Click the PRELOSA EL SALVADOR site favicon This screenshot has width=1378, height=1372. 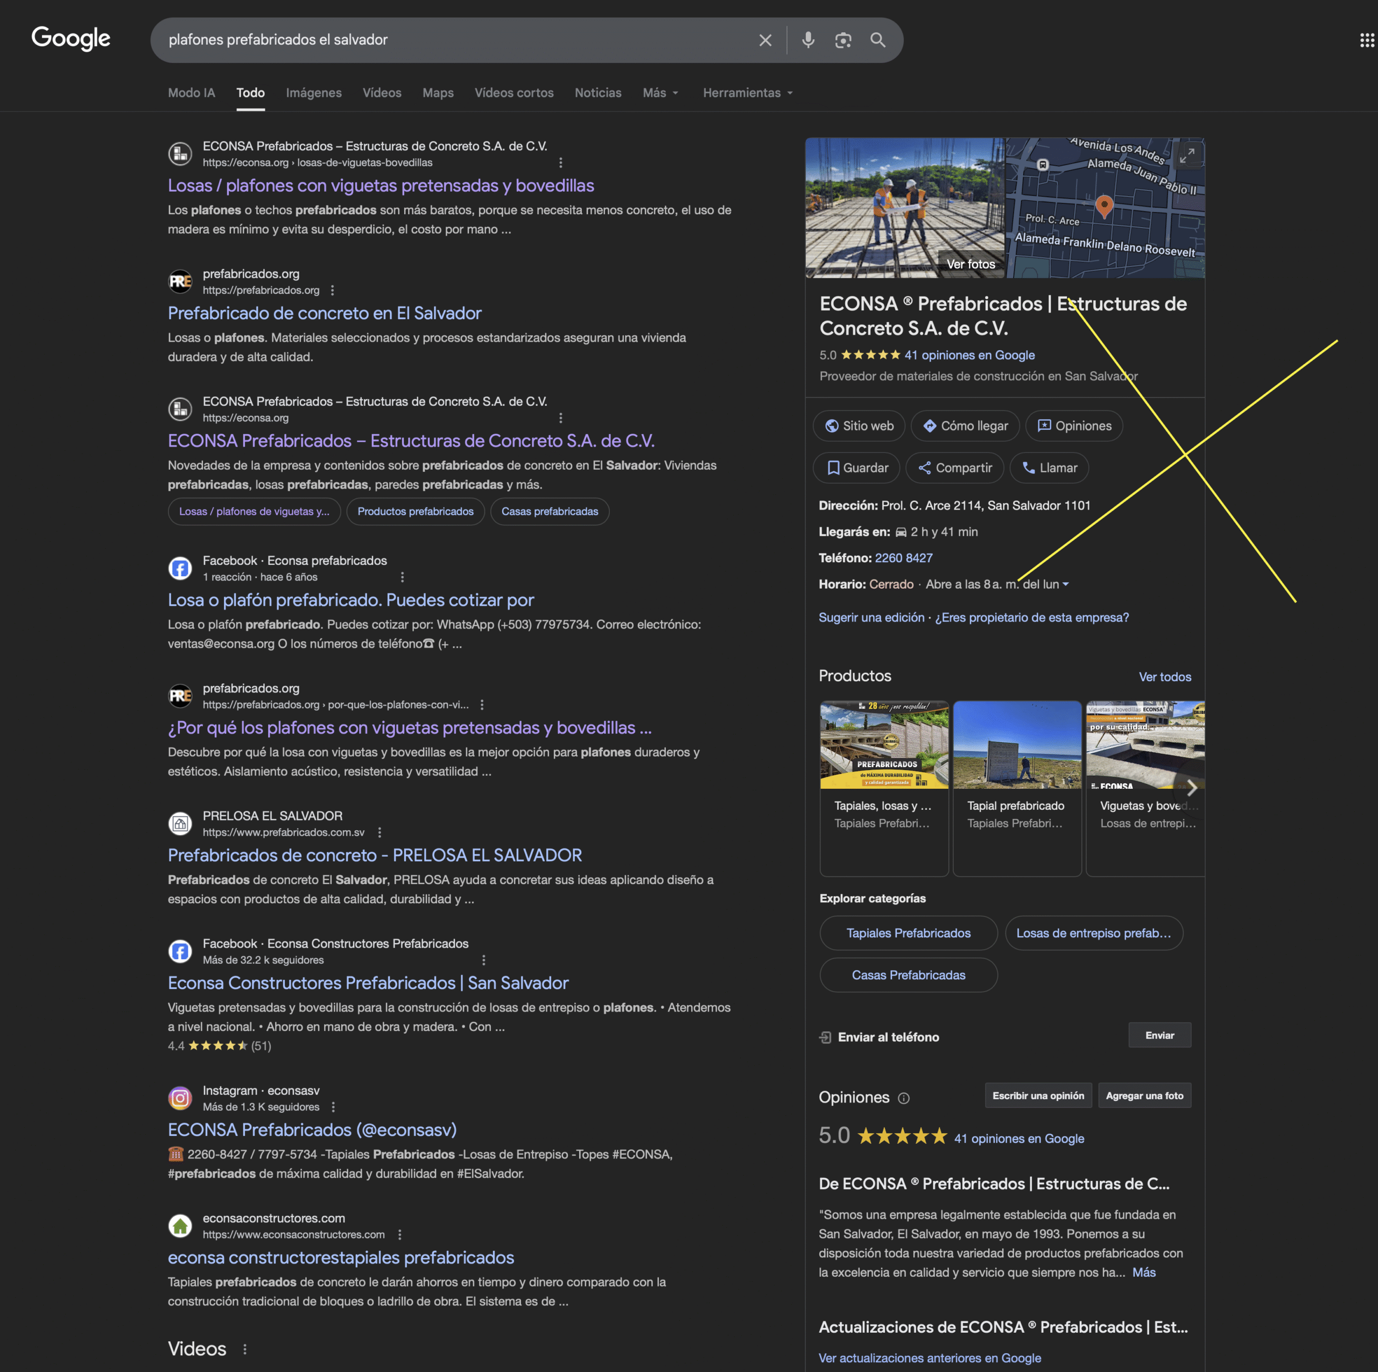click(x=180, y=824)
